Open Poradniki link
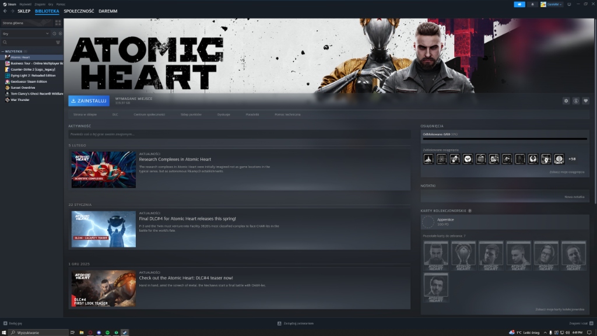The height and width of the screenshot is (336, 597). (x=252, y=114)
